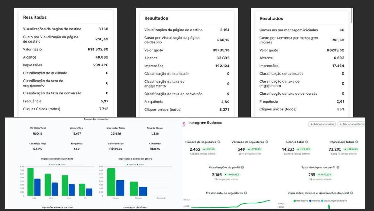
Task: Click the tallest green bar in the age chart
Action: 30,182
